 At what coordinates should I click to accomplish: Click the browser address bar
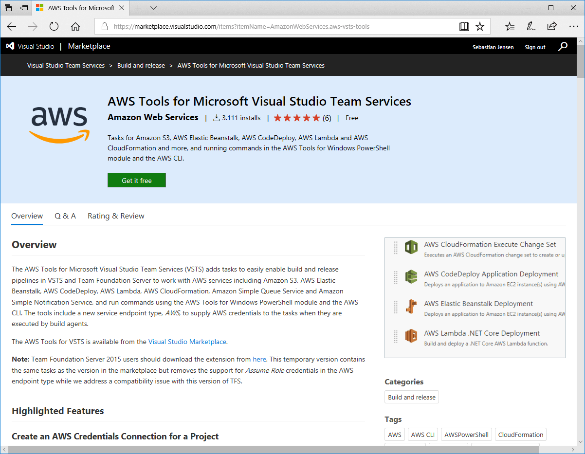(282, 27)
